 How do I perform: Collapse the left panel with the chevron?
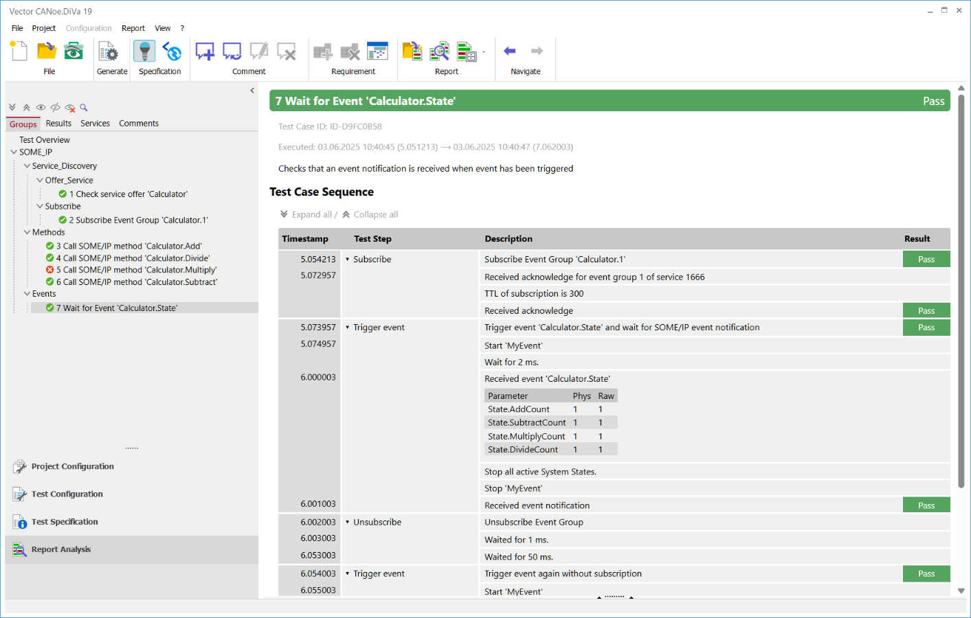tap(252, 91)
